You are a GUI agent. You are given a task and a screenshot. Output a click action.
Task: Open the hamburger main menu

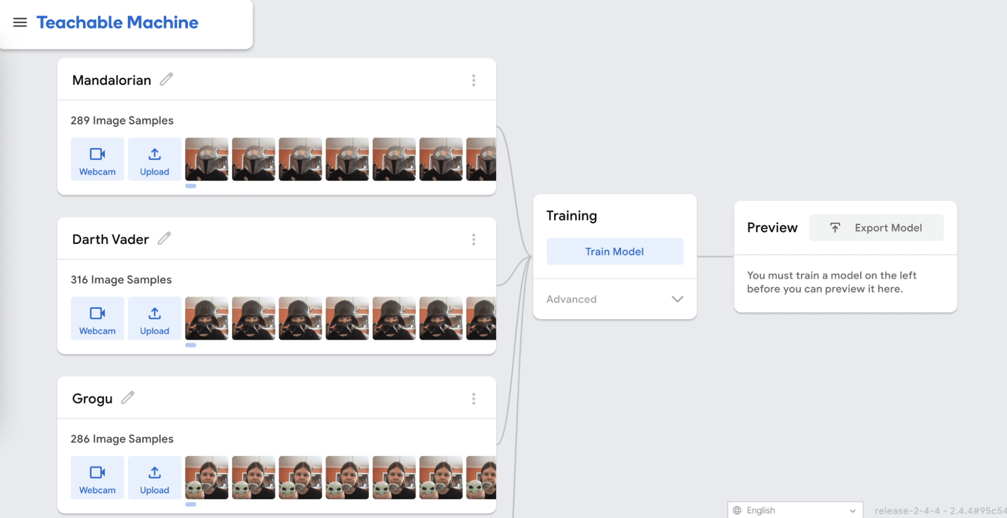20,23
